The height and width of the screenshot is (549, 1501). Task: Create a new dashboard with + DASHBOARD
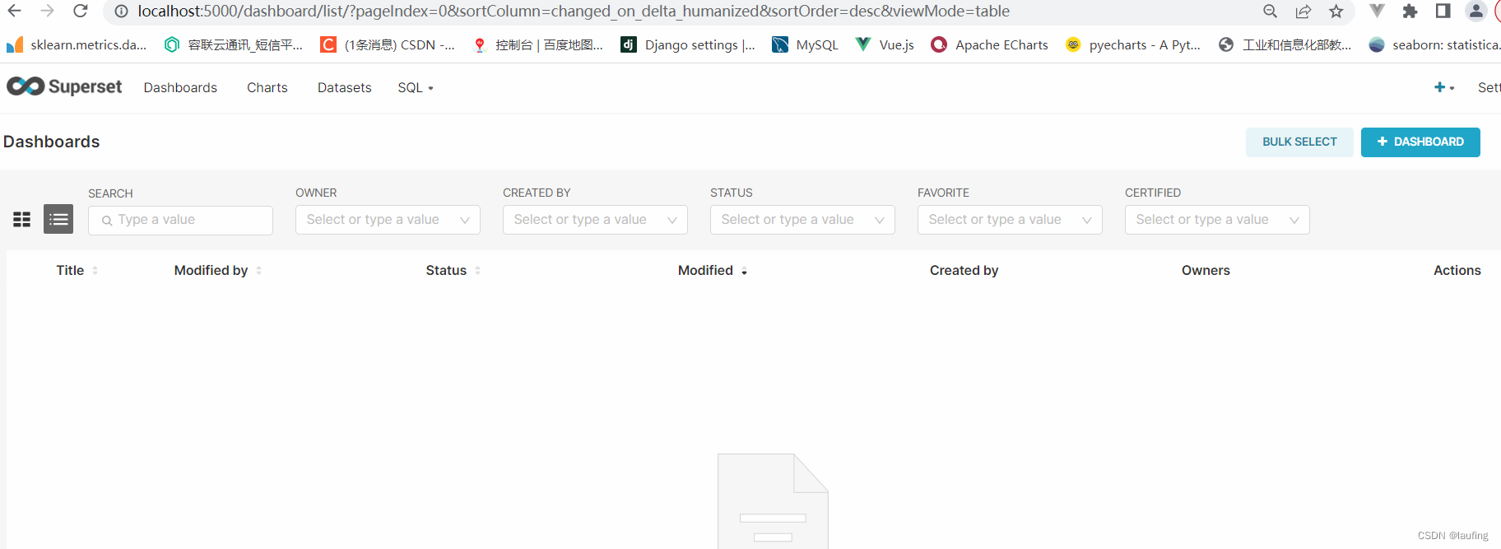1420,142
